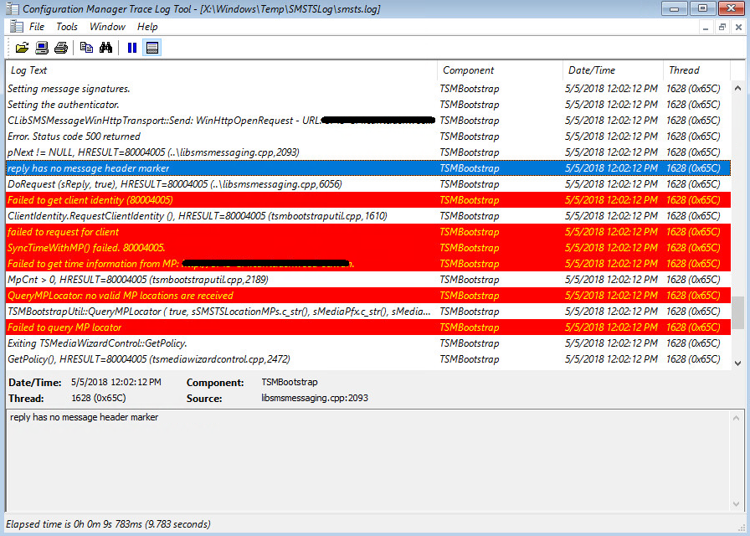Click the Date/Time column header

(614, 70)
